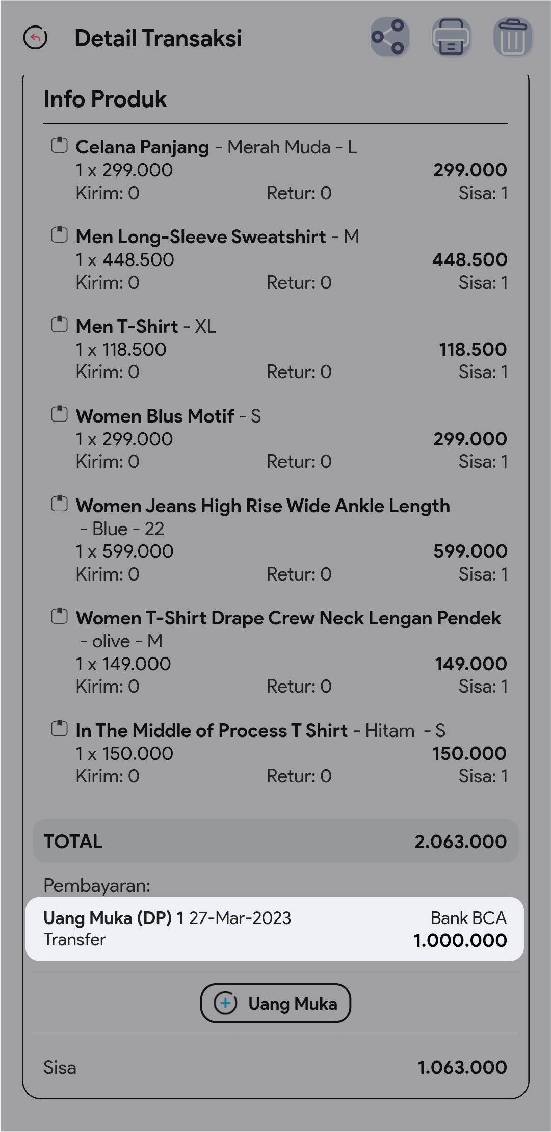The width and height of the screenshot is (551, 1132).
Task: Open the Uang Muka (DP) 1 payment entry
Action: coord(275,929)
